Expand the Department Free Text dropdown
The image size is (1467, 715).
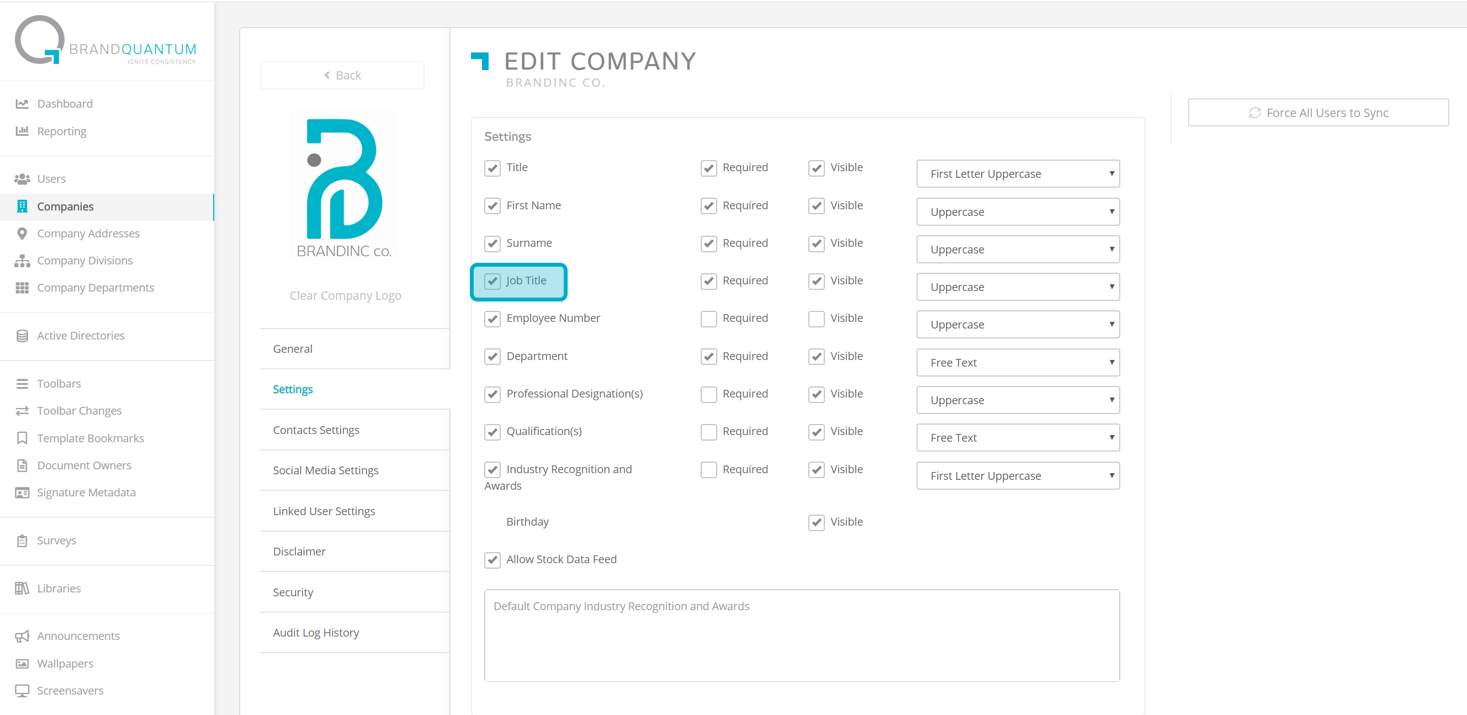[x=1017, y=363]
